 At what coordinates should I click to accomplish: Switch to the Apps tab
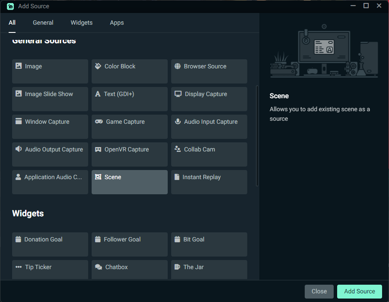click(x=117, y=22)
